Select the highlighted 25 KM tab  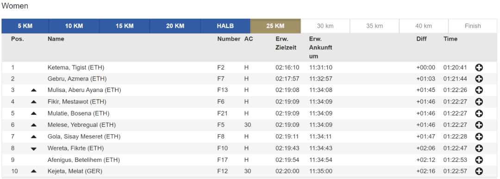pos(275,26)
